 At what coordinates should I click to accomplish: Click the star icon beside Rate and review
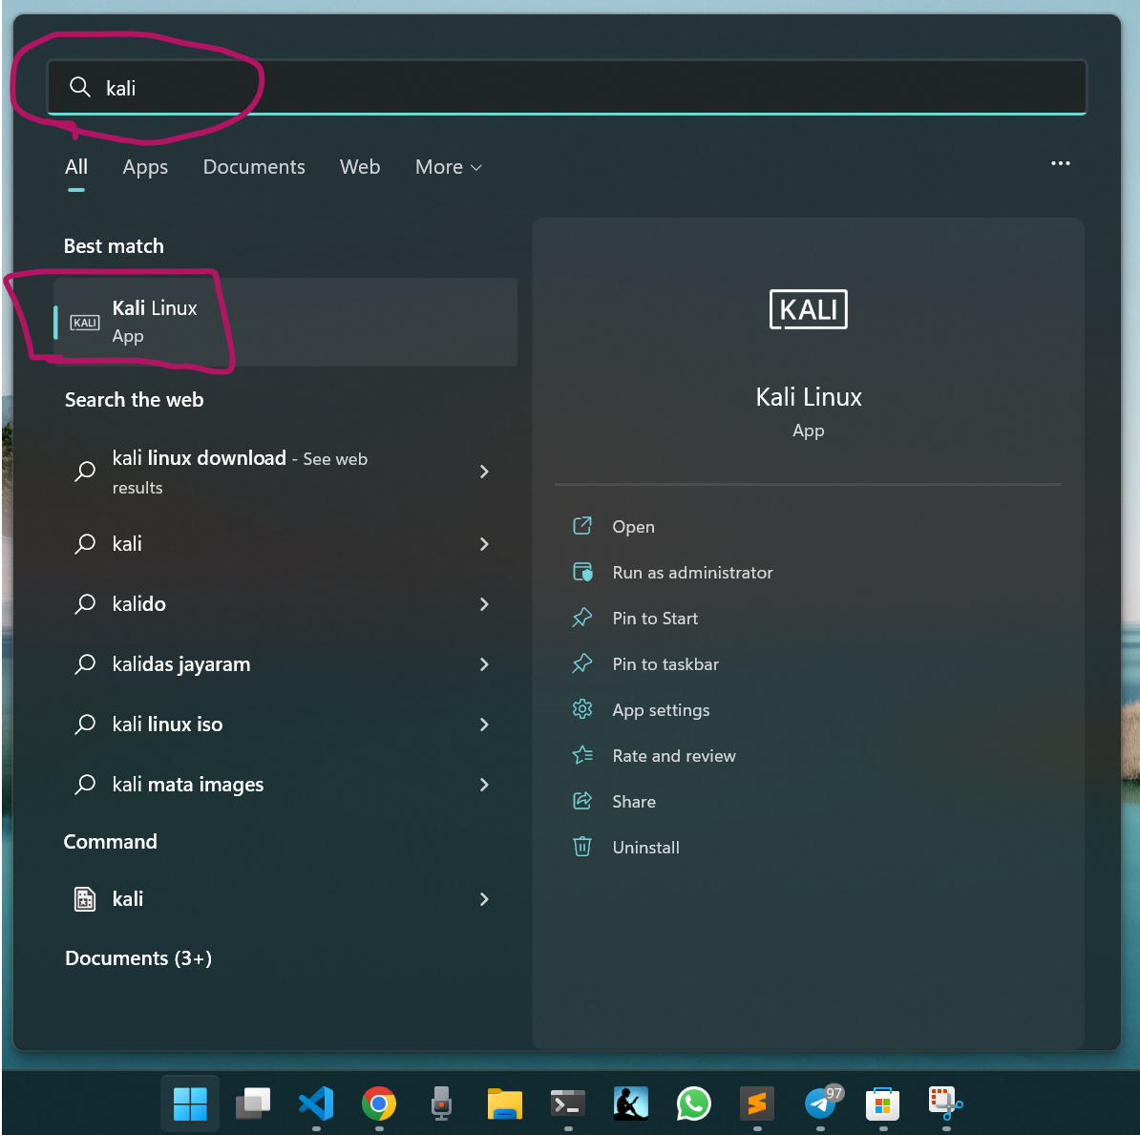click(582, 755)
